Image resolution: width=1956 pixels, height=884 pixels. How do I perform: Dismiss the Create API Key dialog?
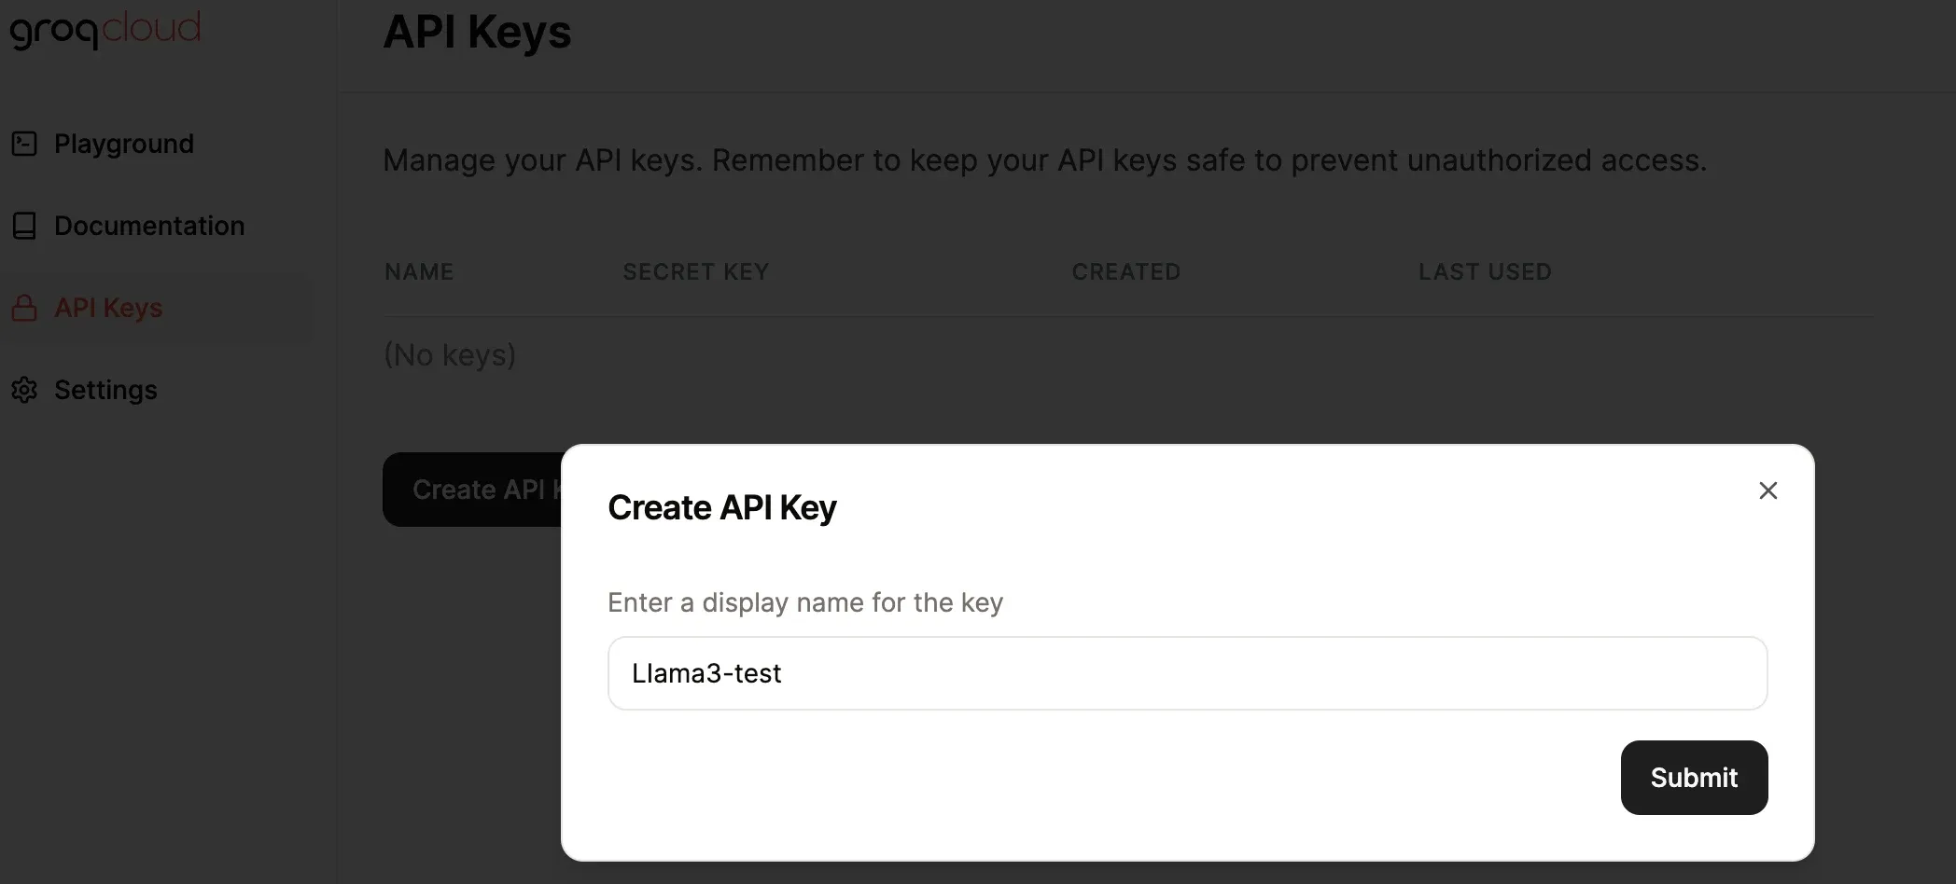tap(1767, 490)
